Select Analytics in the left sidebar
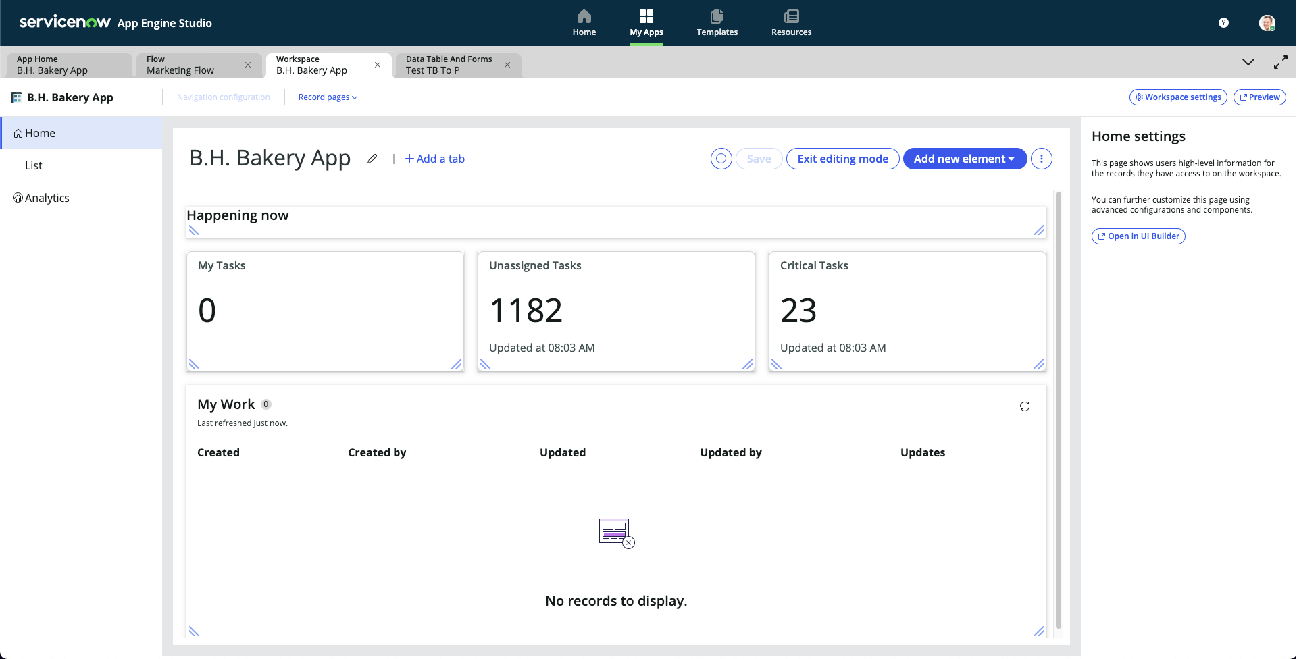The image size is (1297, 659). tap(47, 198)
